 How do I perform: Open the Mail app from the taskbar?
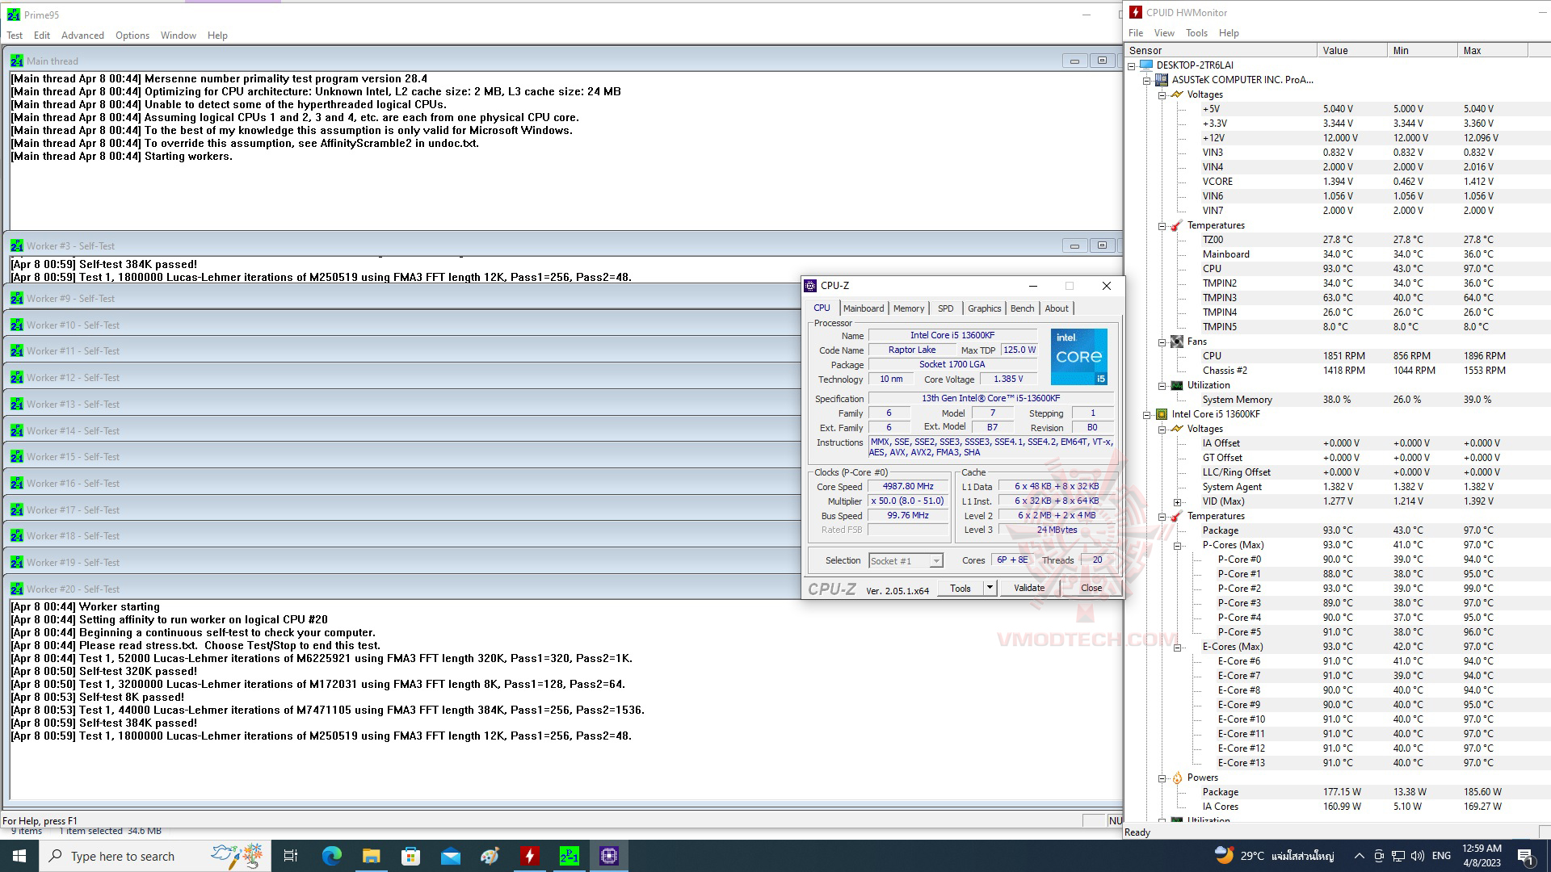[x=450, y=856]
